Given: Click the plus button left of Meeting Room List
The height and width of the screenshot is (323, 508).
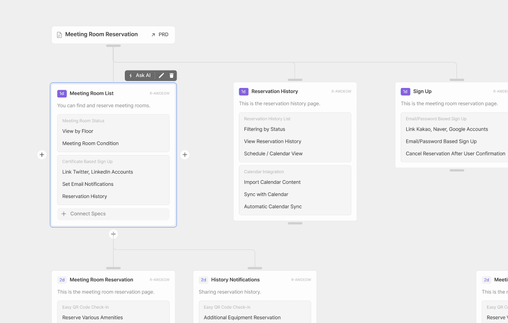Looking at the screenshot, I should coord(42,155).
